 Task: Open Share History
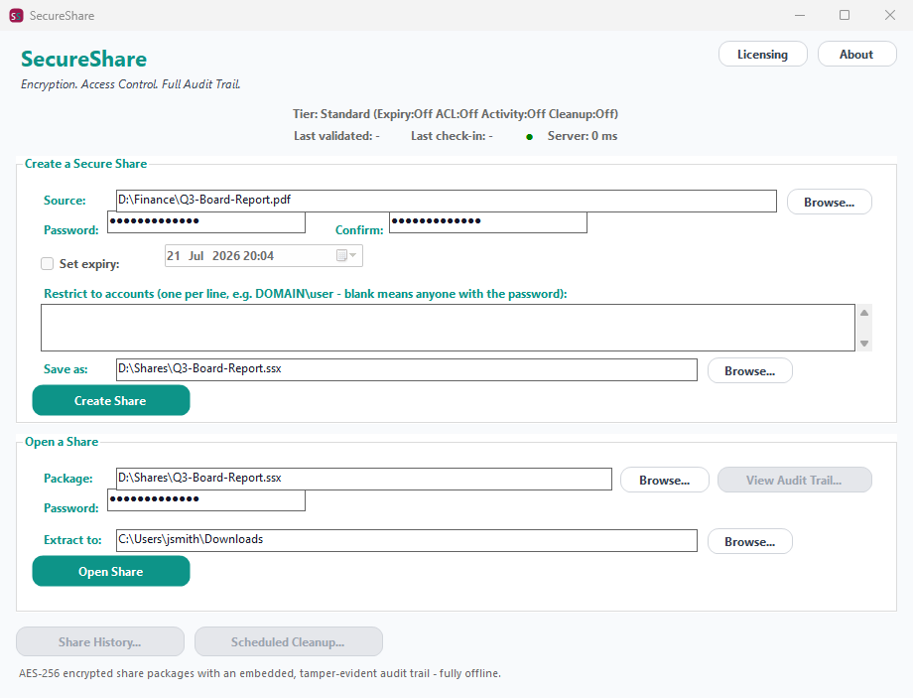(x=100, y=642)
